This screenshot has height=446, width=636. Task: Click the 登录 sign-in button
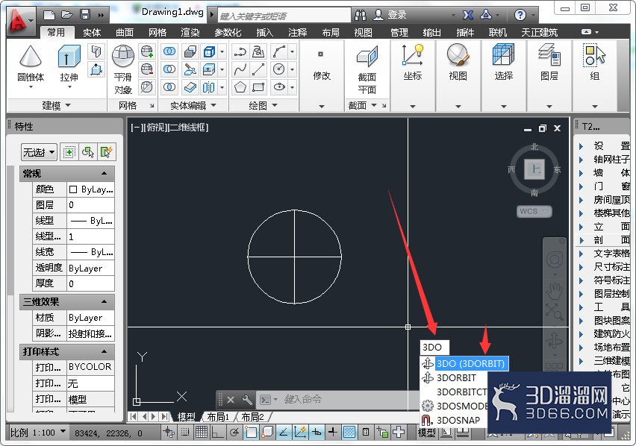[x=390, y=15]
